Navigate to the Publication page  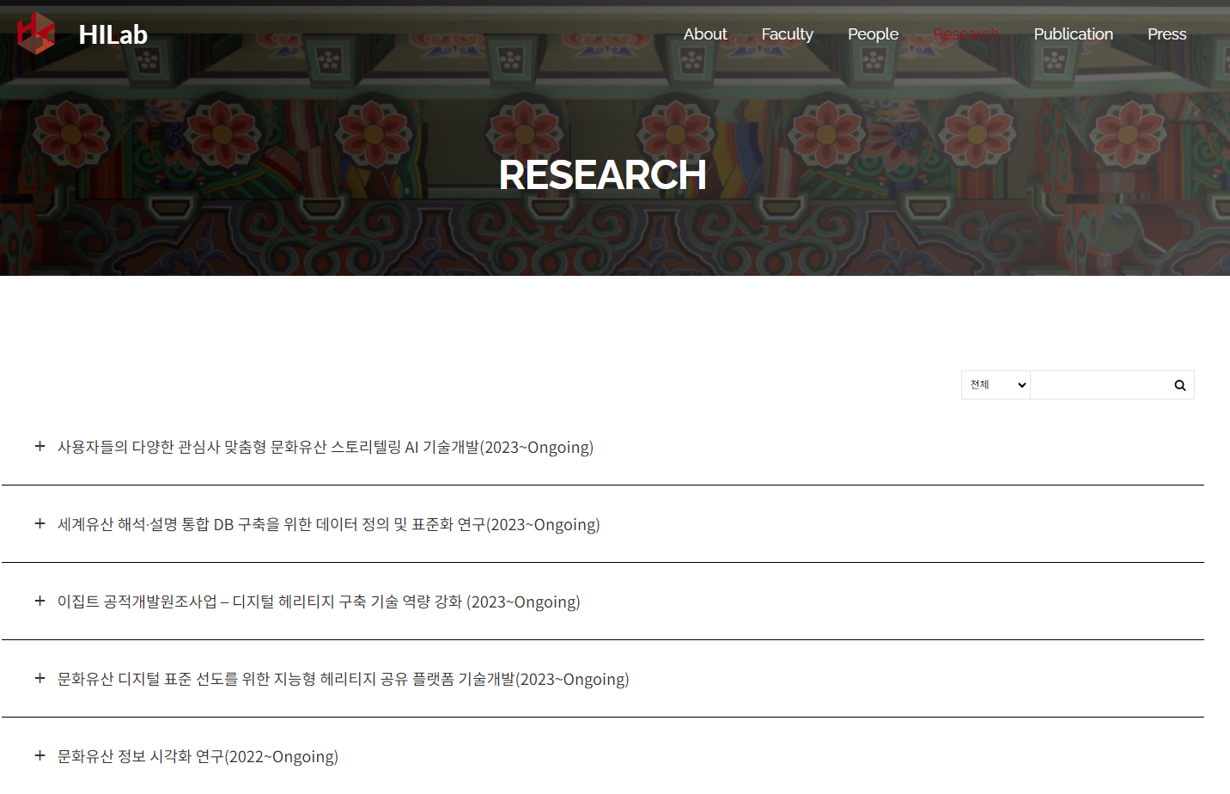tap(1073, 34)
